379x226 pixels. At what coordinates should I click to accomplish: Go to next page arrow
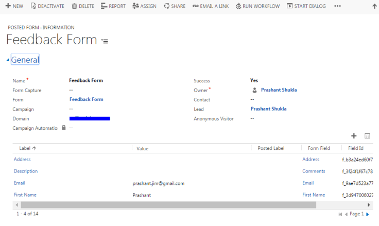point(367,214)
